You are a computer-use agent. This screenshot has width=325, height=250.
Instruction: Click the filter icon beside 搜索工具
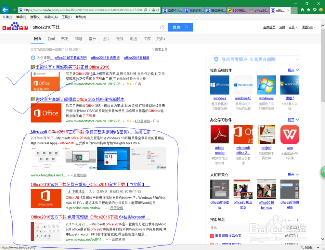(153, 49)
